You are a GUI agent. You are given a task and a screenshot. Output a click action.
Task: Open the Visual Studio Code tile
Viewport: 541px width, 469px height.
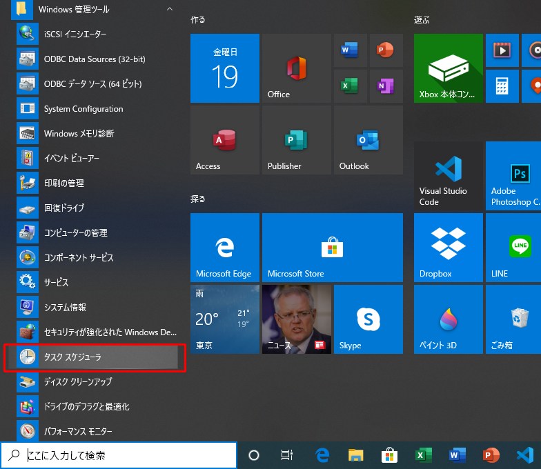[448, 176]
